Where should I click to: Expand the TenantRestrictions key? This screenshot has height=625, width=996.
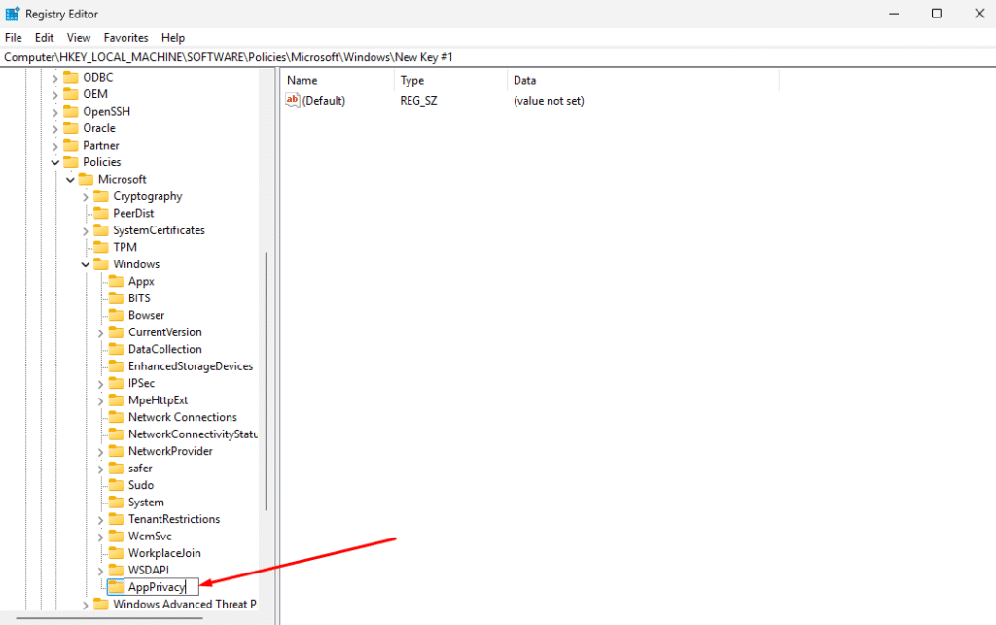[x=100, y=519]
